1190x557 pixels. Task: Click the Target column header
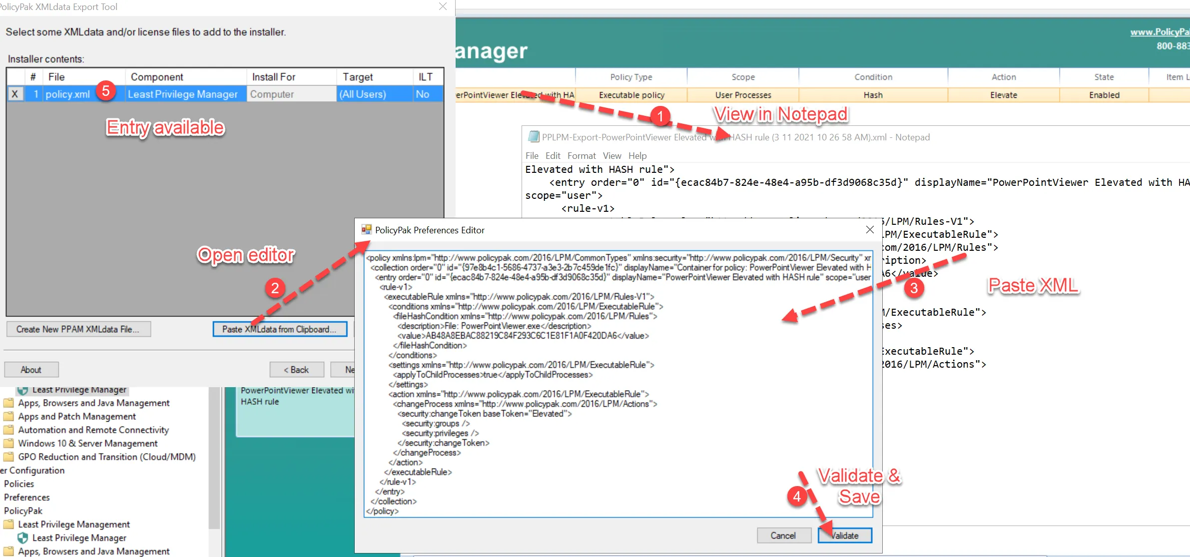[375, 77]
